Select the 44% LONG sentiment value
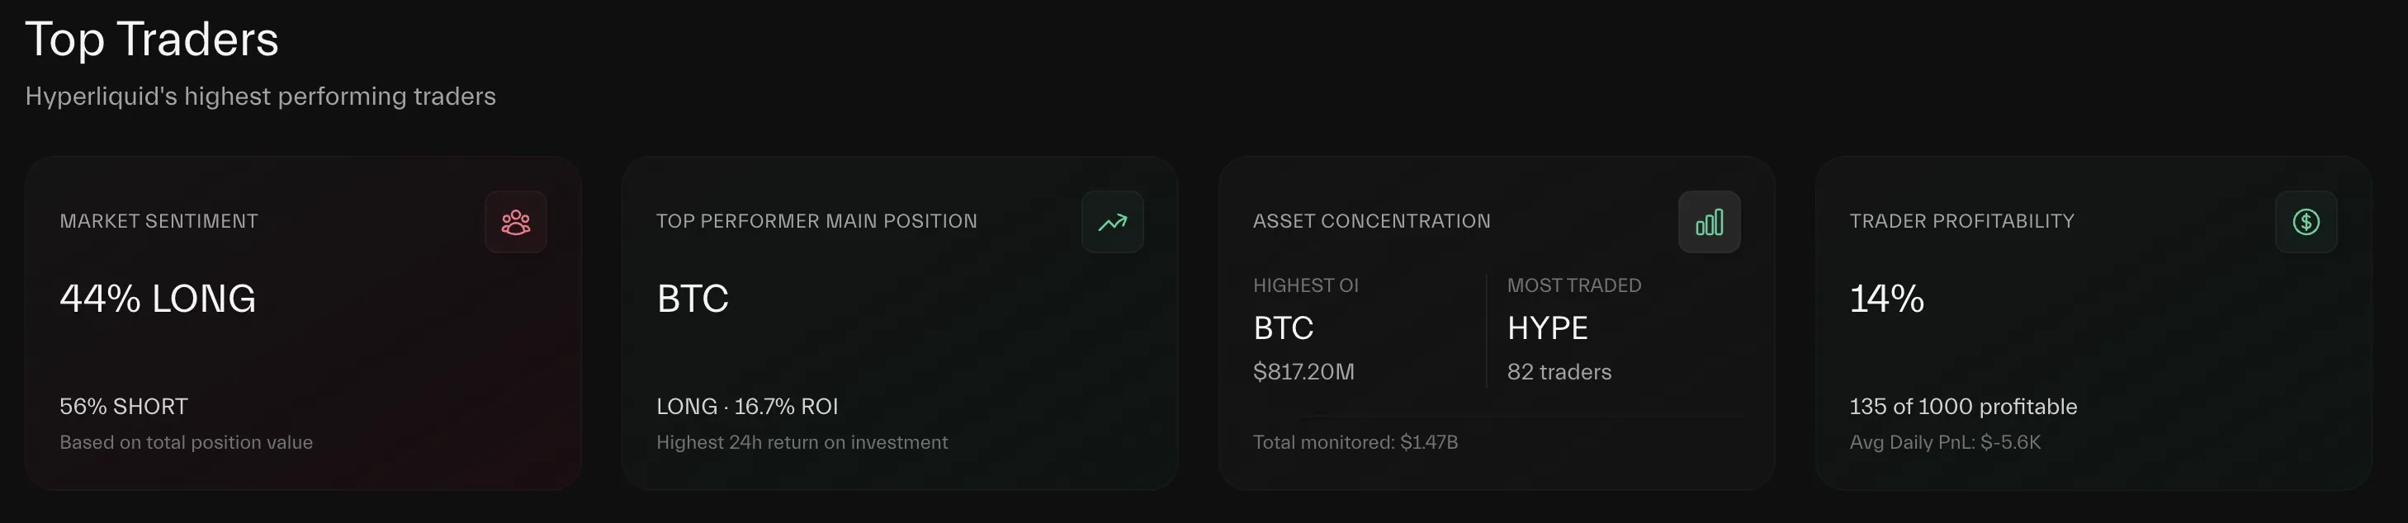Screen dimensions: 2408x523 tap(158, 299)
